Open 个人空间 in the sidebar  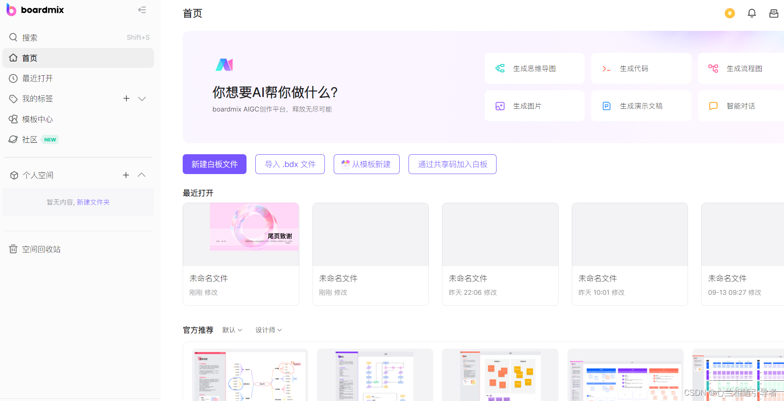click(38, 175)
